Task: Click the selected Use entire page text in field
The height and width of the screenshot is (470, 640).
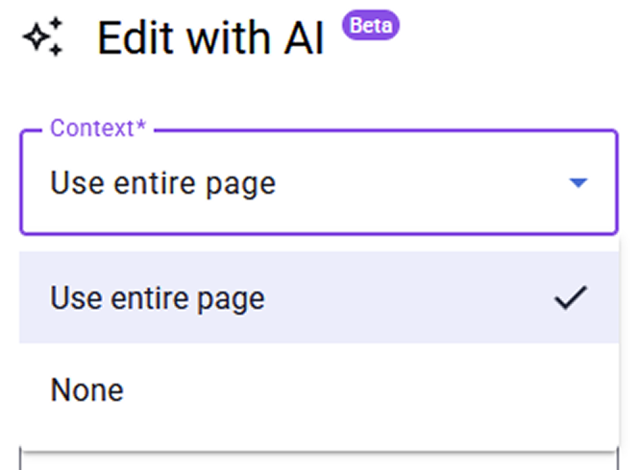Action: (162, 182)
